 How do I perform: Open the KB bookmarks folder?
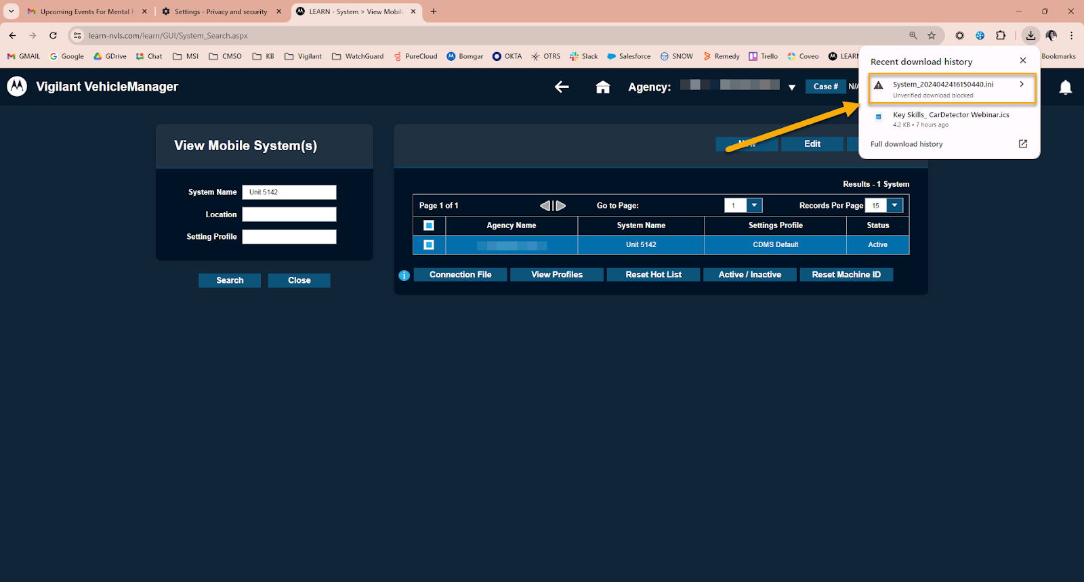[263, 56]
